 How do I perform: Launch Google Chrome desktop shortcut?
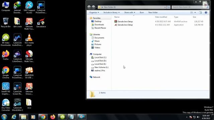6,72
